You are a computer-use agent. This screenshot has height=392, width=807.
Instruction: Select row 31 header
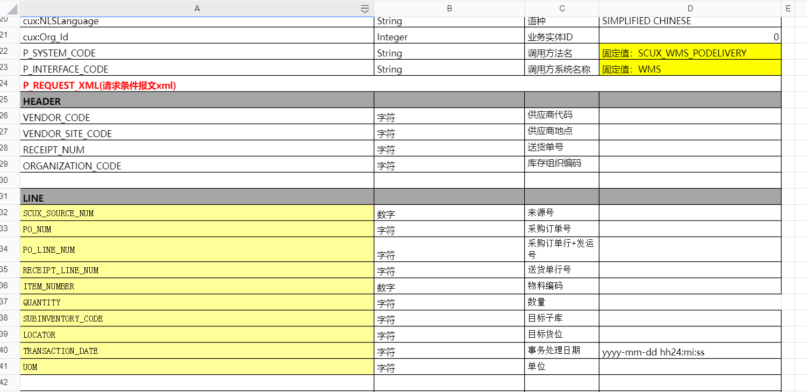coord(10,196)
